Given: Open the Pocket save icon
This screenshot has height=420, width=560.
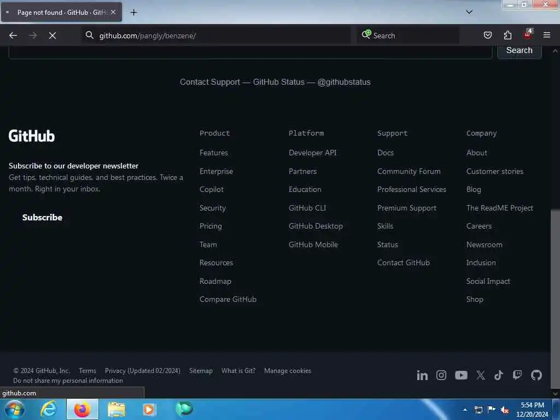Looking at the screenshot, I should click(487, 35).
